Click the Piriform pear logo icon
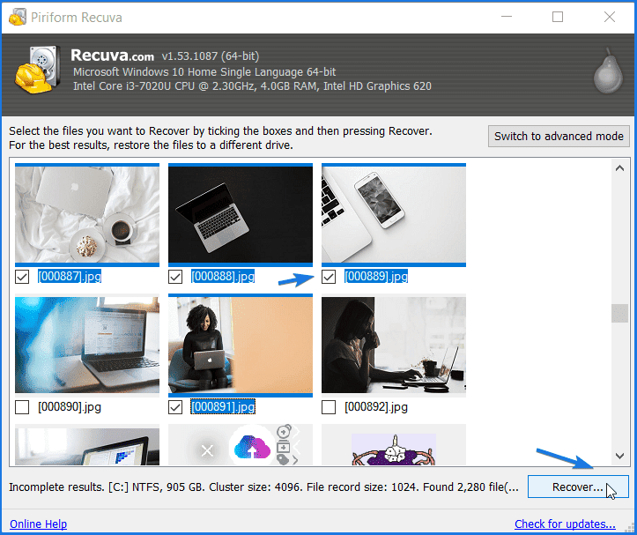This screenshot has width=637, height=535. pyautogui.click(x=608, y=71)
